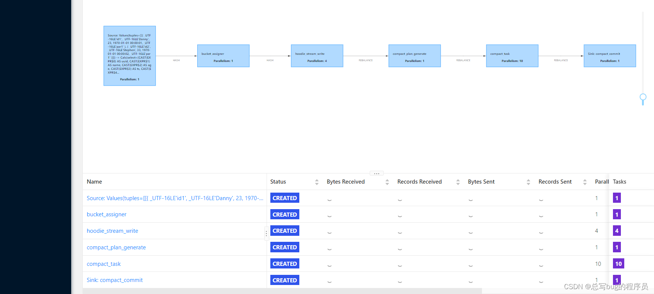Screen dimensions: 654x294
Task: Select the compact_task graph node
Action: [512, 56]
